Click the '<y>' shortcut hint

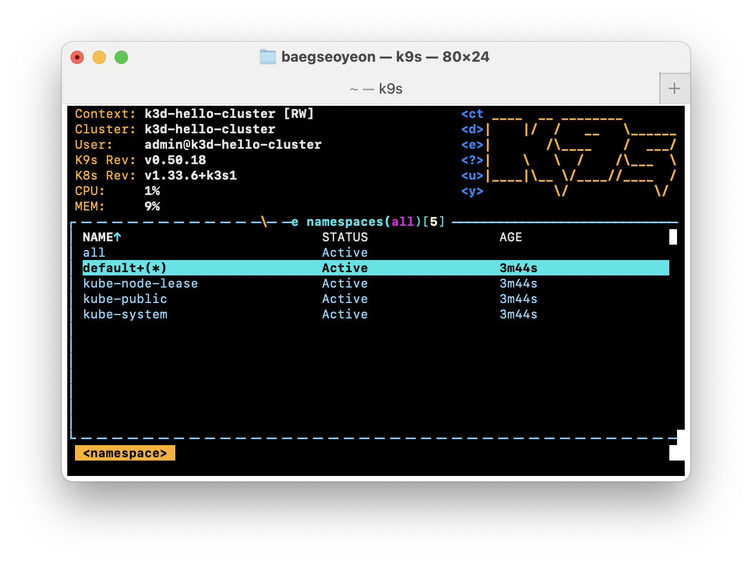click(472, 191)
